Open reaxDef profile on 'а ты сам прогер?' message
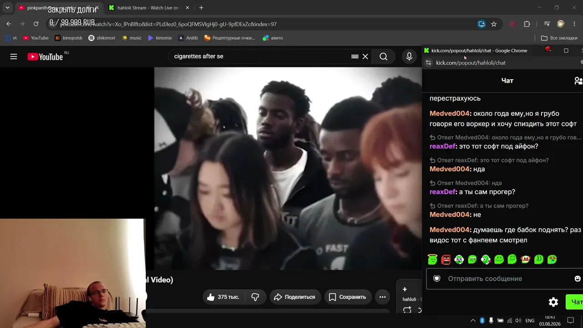This screenshot has height=328, width=583. (442, 192)
